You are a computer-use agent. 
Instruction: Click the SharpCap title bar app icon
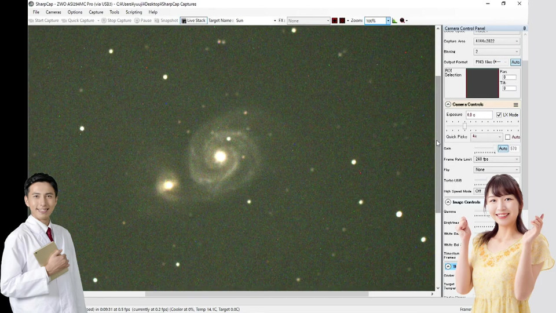(x=31, y=4)
